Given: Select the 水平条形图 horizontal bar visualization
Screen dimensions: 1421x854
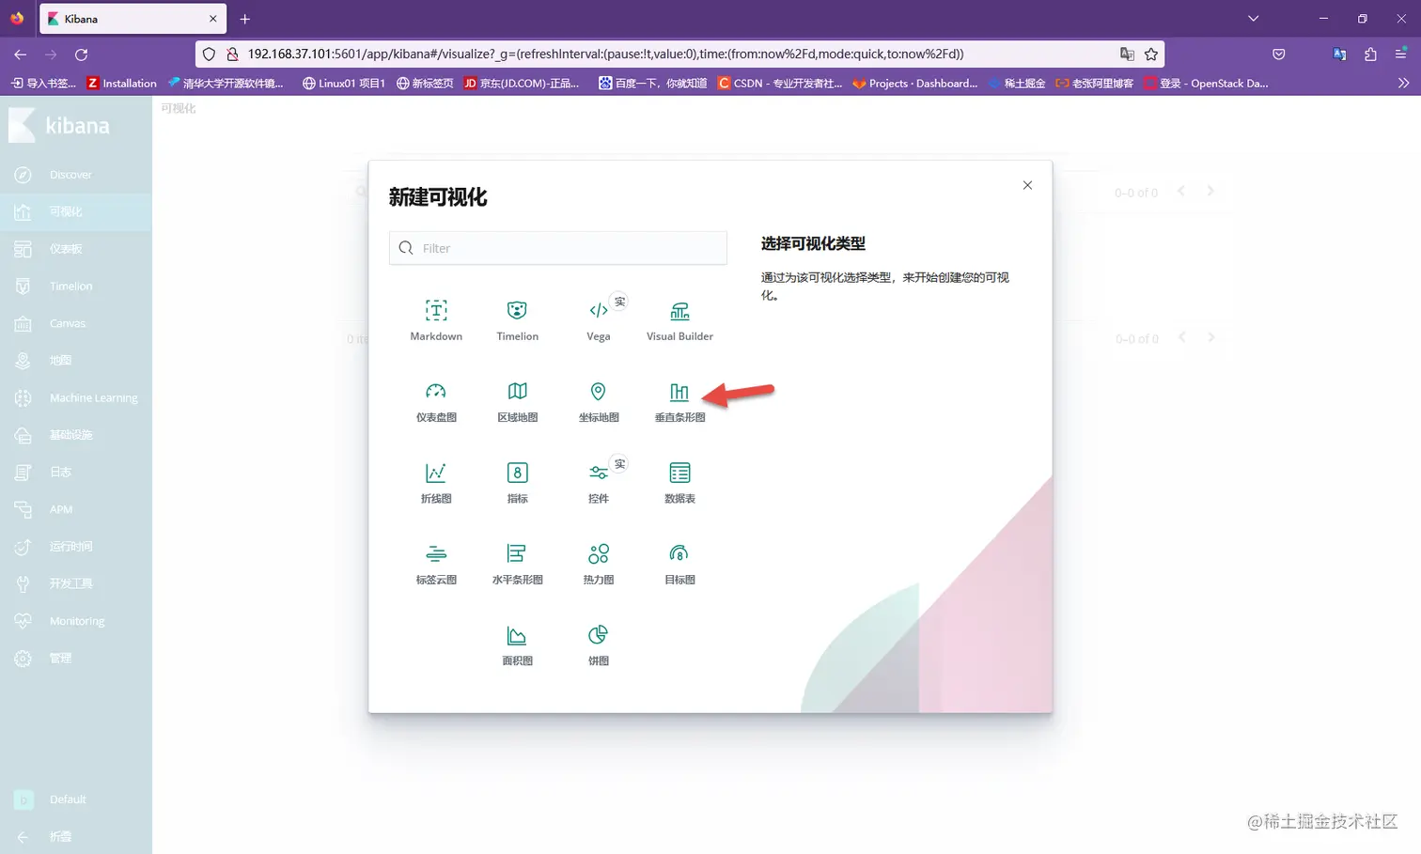Looking at the screenshot, I should coord(516,564).
